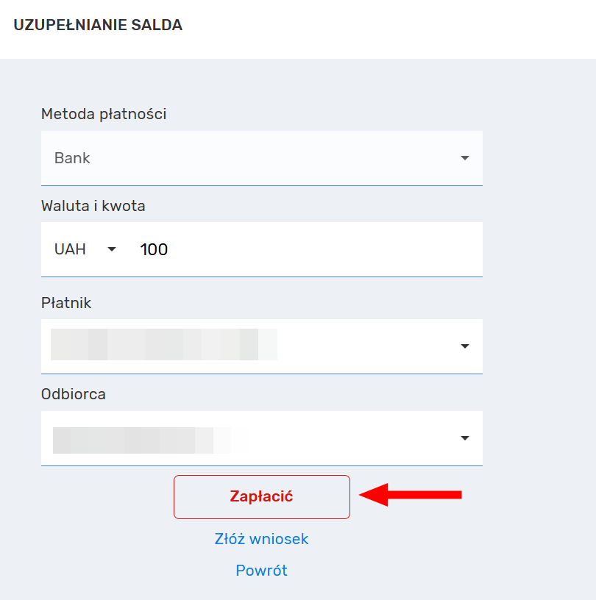596x600 pixels.
Task: Click the Waluta i kwota label
Action: coord(93,206)
